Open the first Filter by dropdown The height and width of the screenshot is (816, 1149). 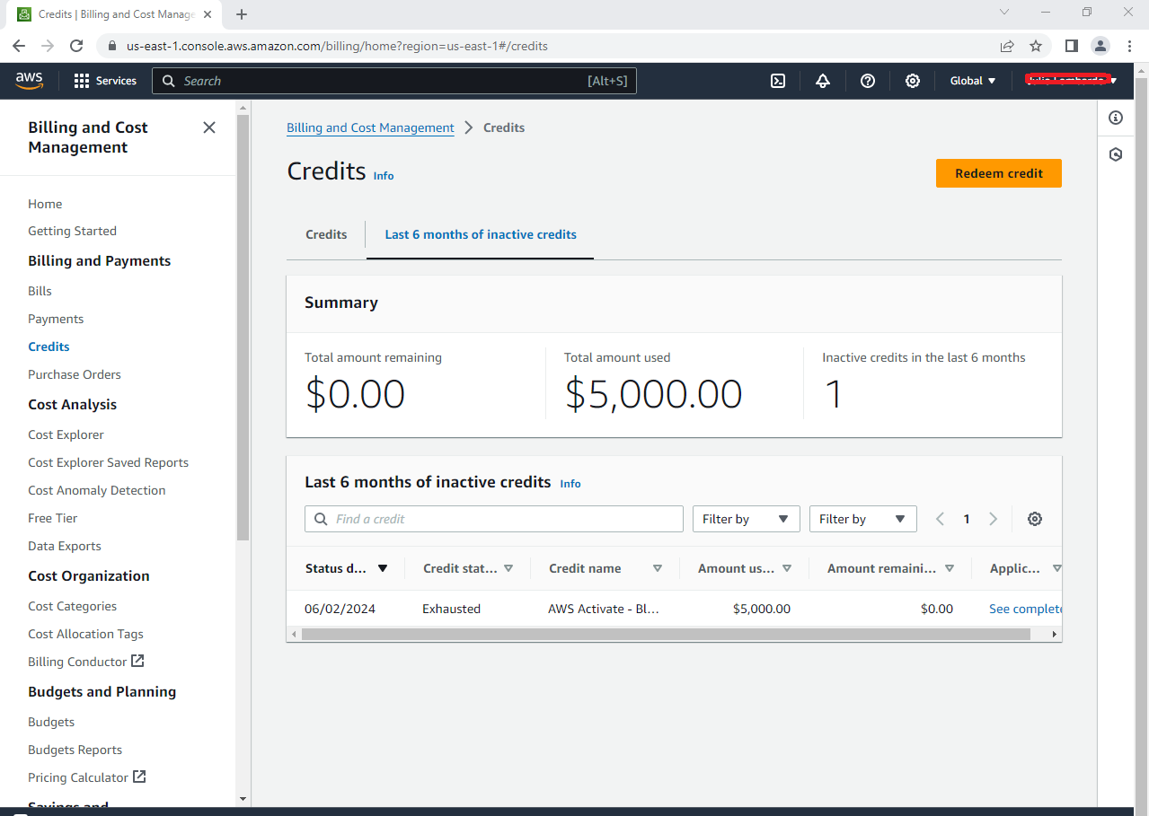[x=746, y=519]
